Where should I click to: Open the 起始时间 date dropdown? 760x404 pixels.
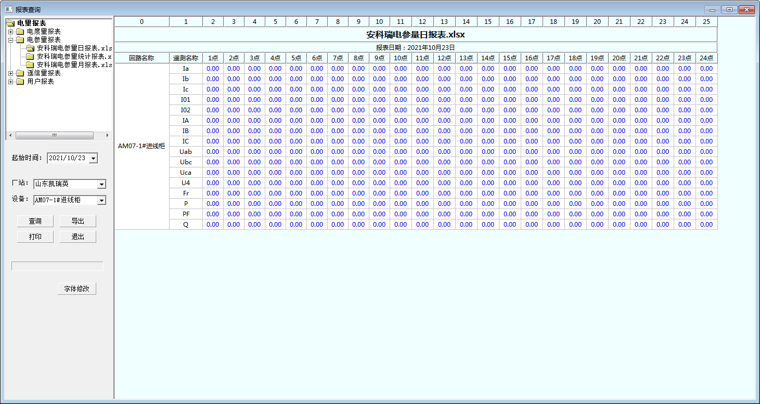pos(93,158)
